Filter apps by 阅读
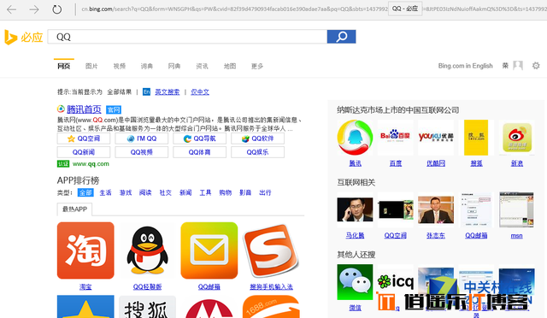The image size is (547, 318). pos(145,192)
